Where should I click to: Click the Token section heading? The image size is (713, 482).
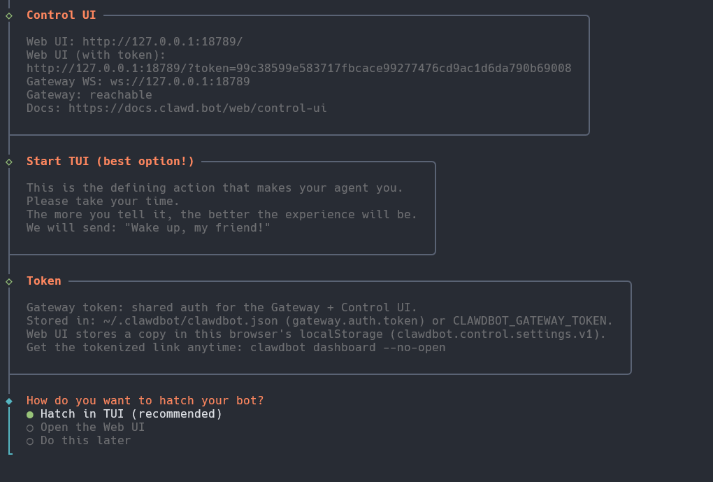(44, 281)
